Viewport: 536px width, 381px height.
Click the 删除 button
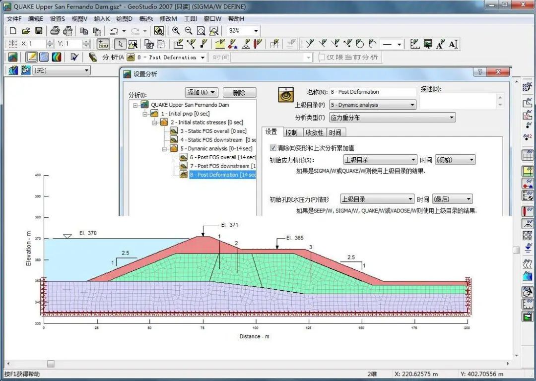[239, 93]
